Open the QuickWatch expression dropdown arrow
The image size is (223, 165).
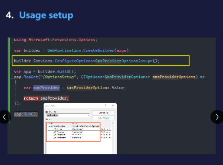[88, 116]
